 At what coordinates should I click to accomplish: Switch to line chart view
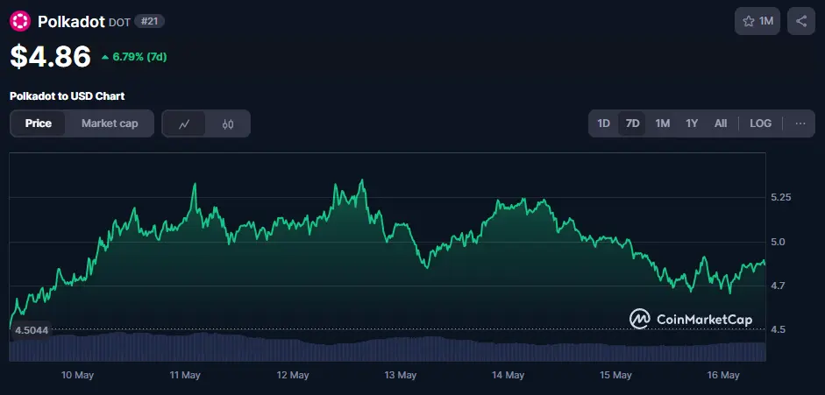click(183, 124)
